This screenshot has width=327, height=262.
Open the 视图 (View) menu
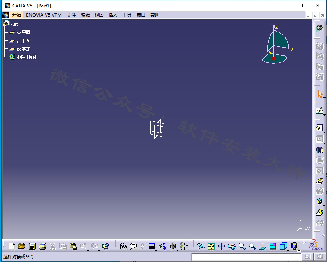click(99, 15)
